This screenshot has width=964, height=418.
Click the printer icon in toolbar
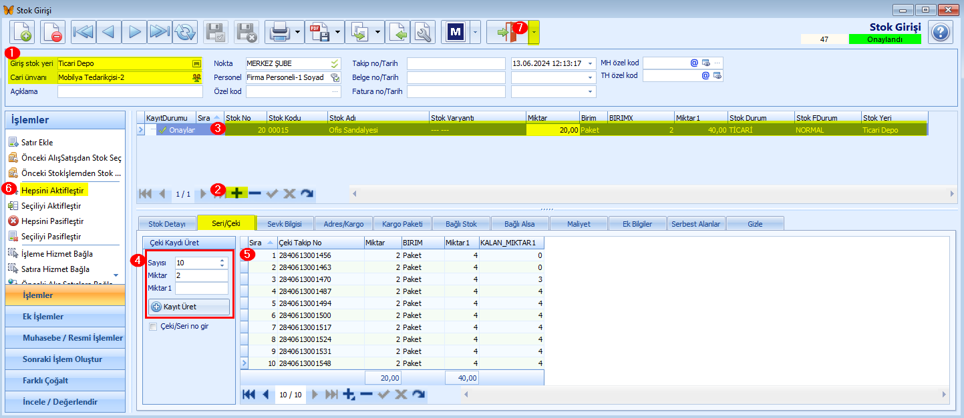click(278, 32)
